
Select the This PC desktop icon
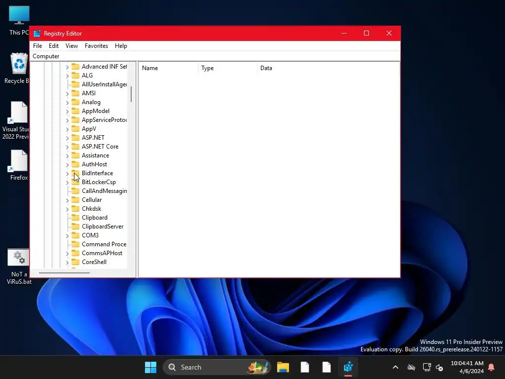click(x=19, y=21)
